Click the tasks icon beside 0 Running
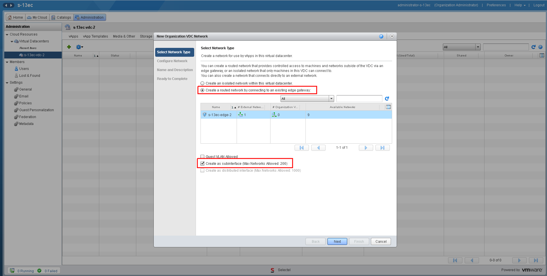This screenshot has height=276, width=547. (12, 270)
